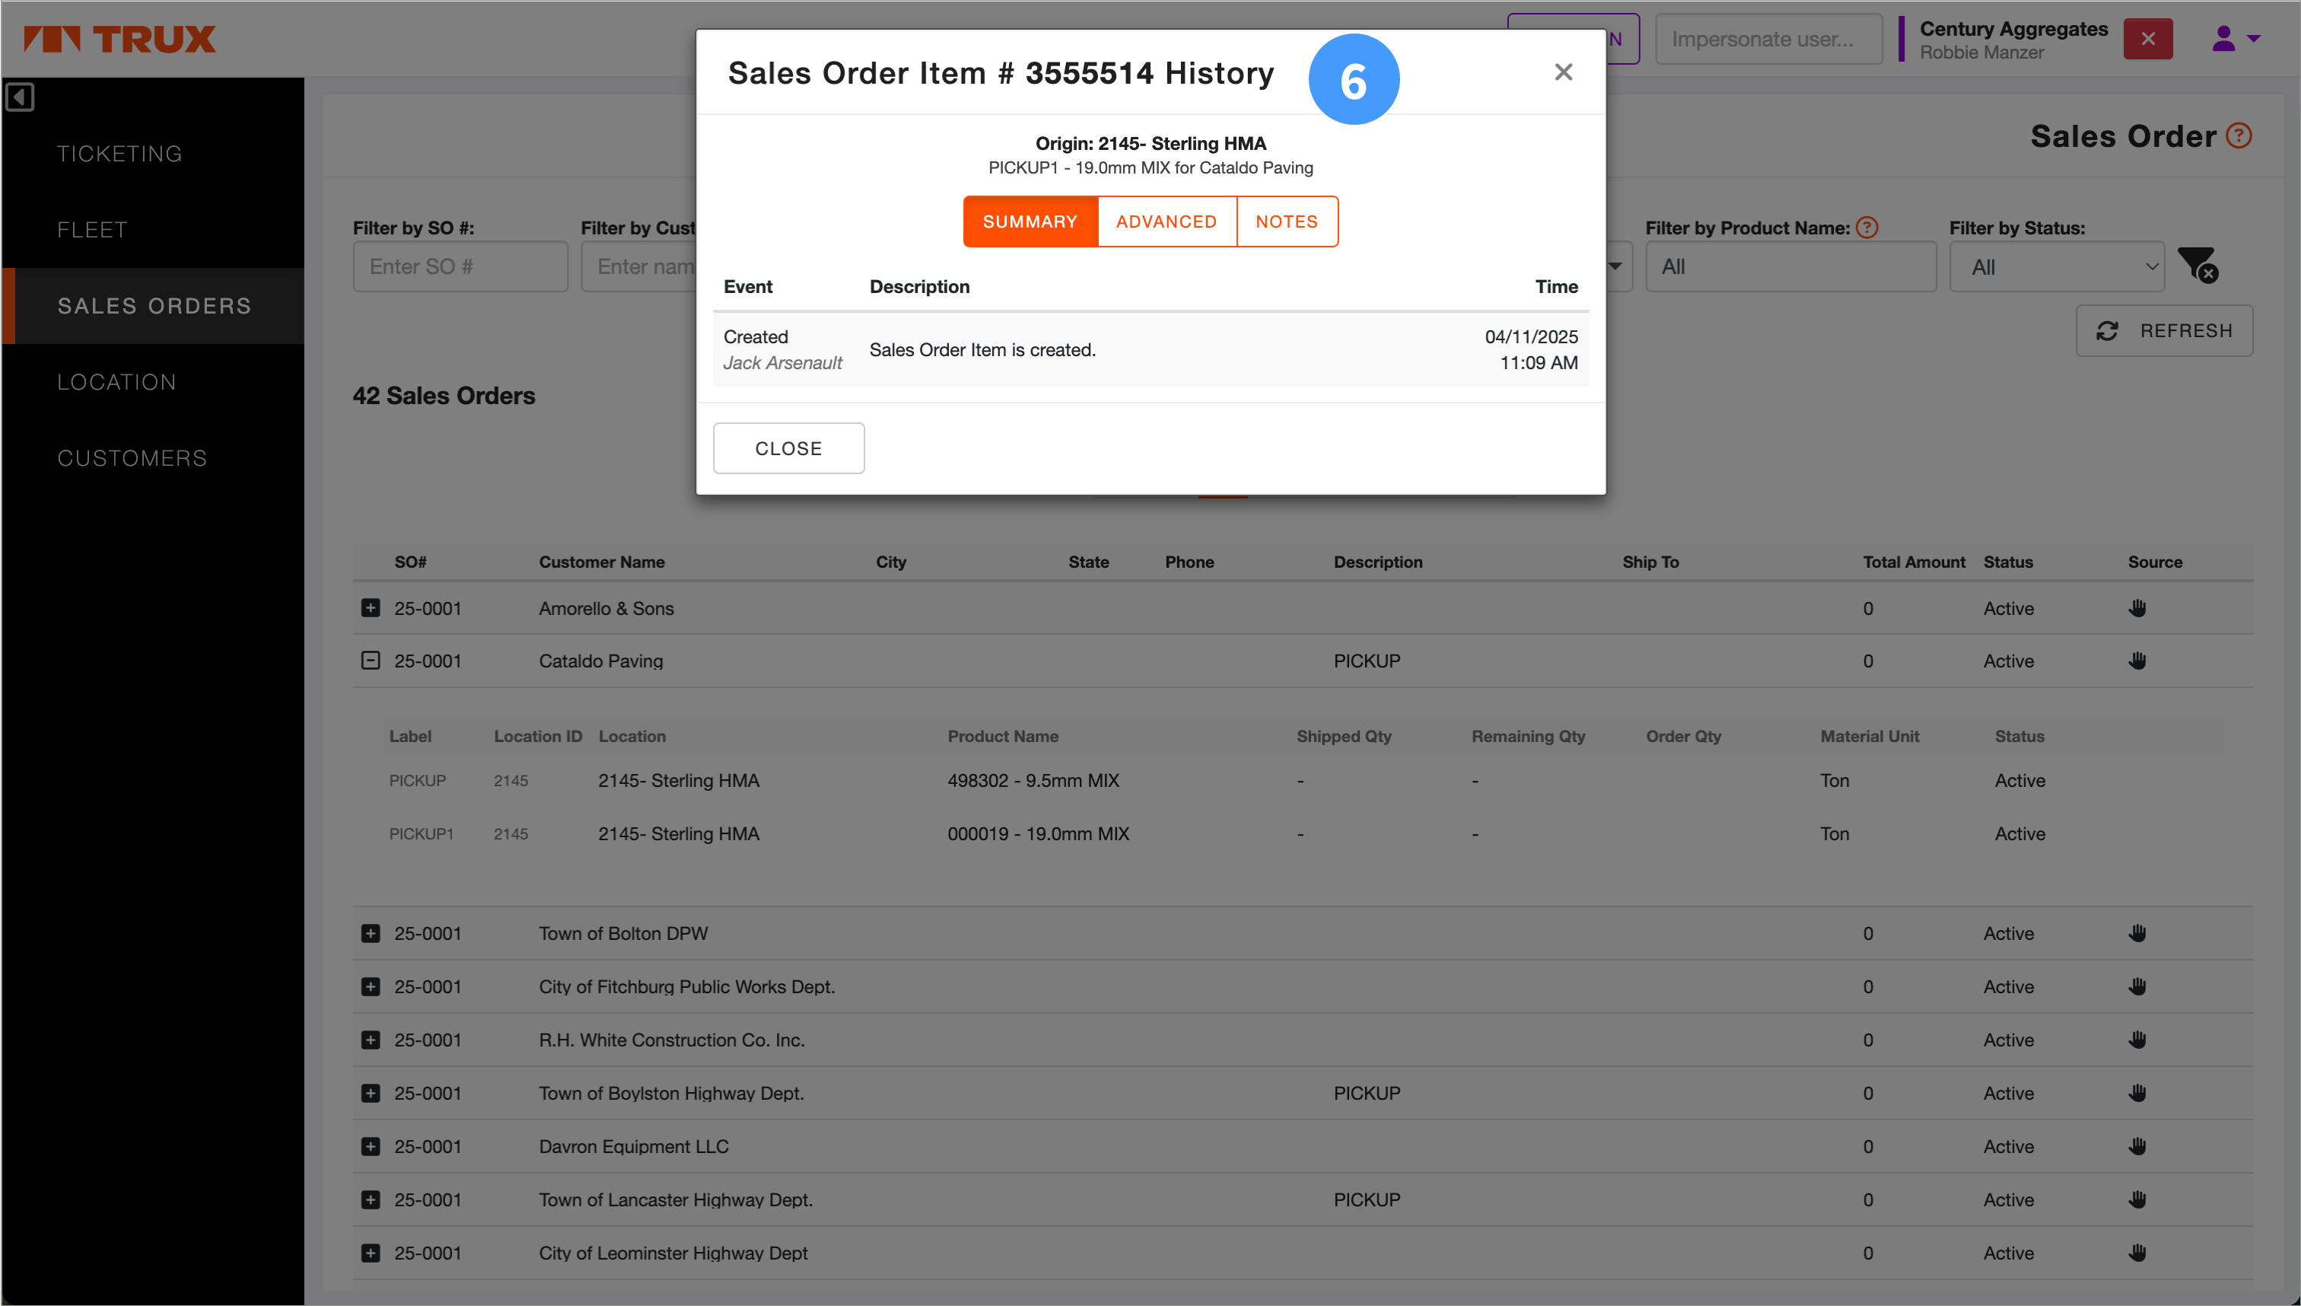The image size is (2301, 1306).
Task: Select the 000019 - 19.0mm MIX item row
Action: click(x=1302, y=834)
